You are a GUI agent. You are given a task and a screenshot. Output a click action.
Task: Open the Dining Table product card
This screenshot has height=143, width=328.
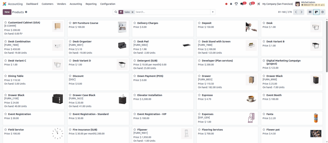(34, 82)
